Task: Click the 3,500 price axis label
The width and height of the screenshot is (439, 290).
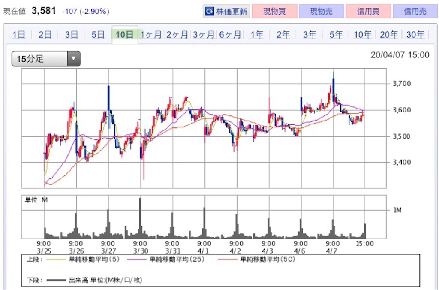Action: [x=402, y=136]
